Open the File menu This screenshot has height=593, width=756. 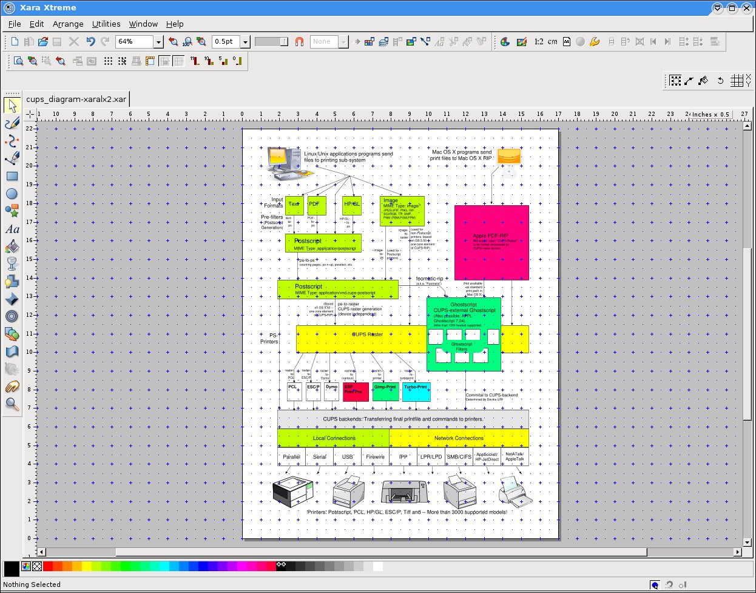15,24
